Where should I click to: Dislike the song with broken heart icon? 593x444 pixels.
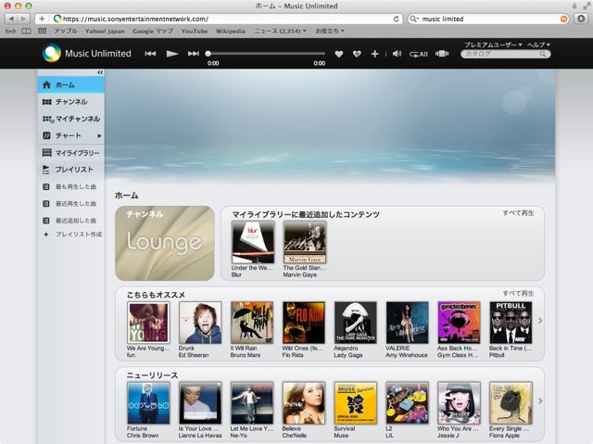(357, 54)
